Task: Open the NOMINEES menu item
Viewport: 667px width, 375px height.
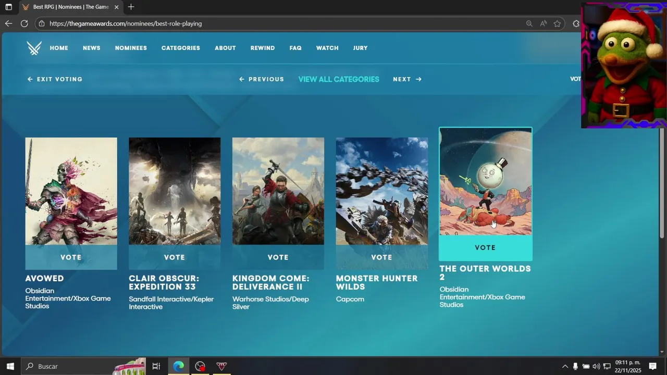Action: click(x=131, y=48)
